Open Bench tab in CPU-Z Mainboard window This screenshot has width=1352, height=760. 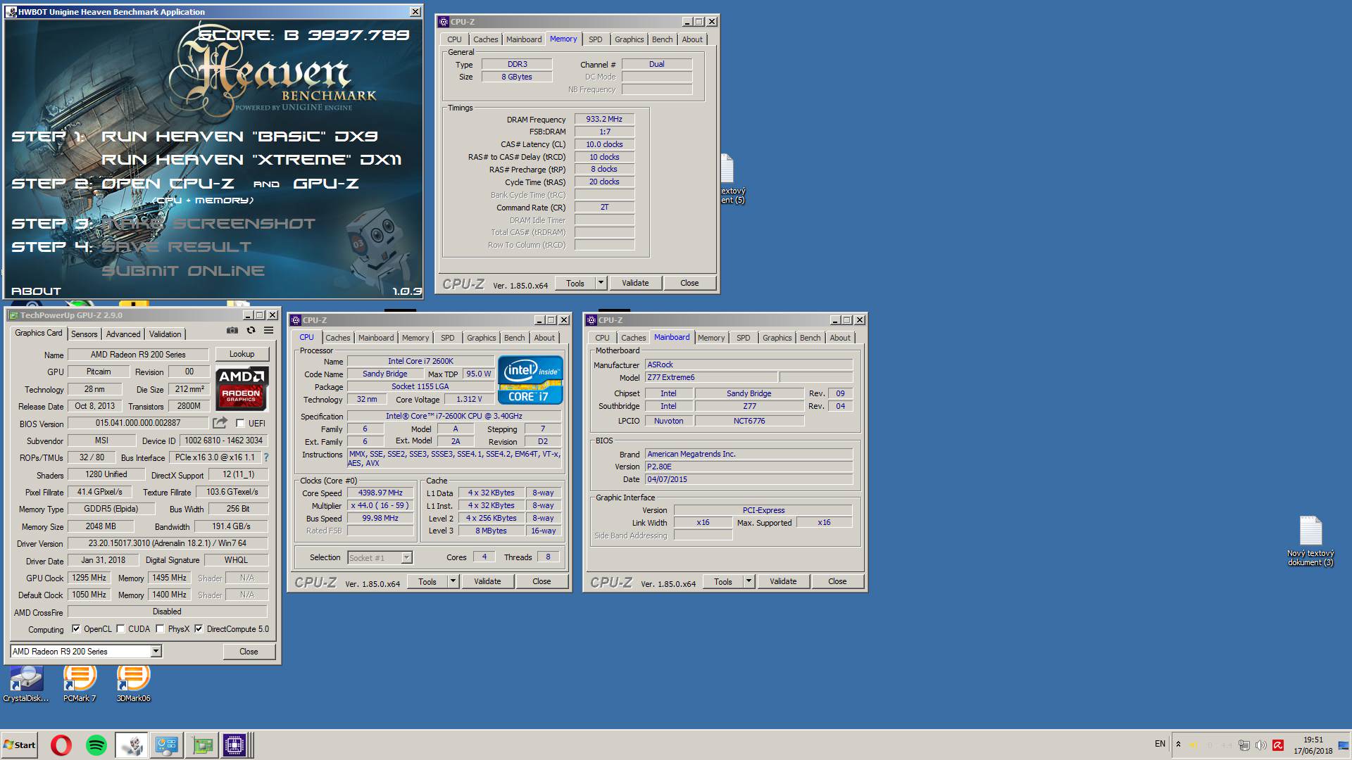pos(810,338)
